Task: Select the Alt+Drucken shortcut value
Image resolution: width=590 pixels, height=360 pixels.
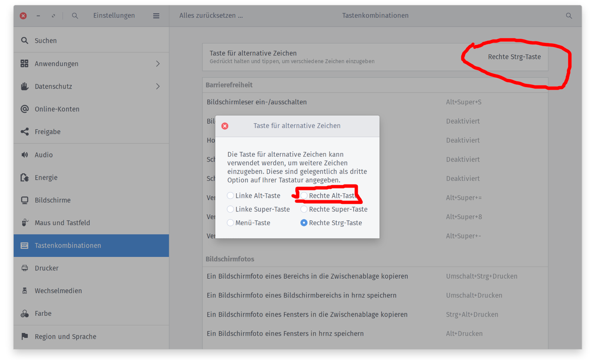Action: coord(464,333)
